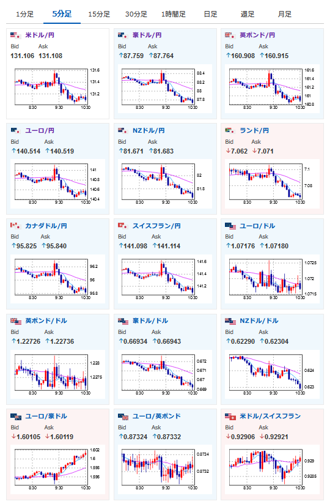327x504 pixels.
Task: Switch to the 1時間足 tab
Action: point(174,14)
